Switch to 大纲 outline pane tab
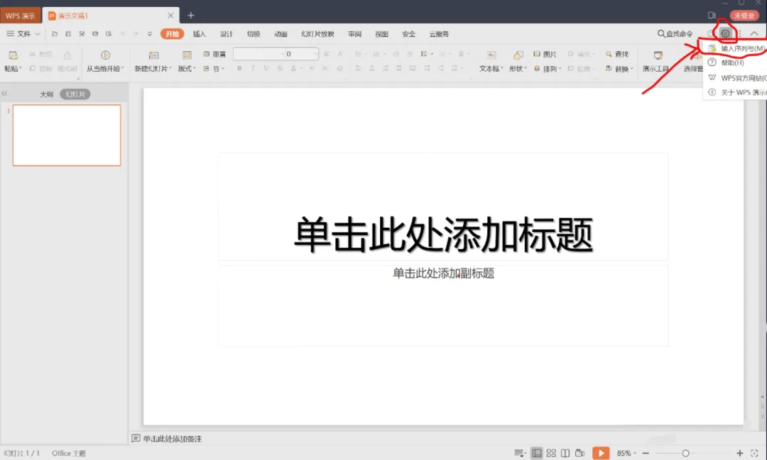 click(x=46, y=94)
